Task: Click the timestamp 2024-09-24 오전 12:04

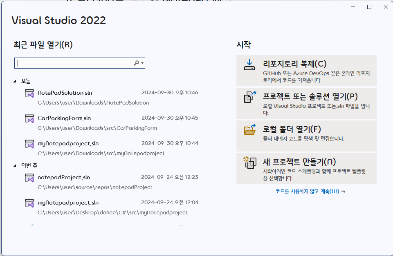Action: (x=170, y=203)
